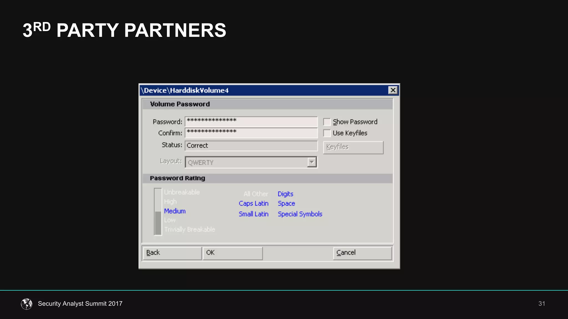Click the Digits character class label
The height and width of the screenshot is (319, 568).
tap(285, 194)
